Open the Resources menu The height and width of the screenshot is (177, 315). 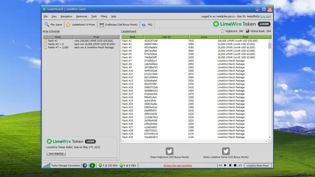82,16
